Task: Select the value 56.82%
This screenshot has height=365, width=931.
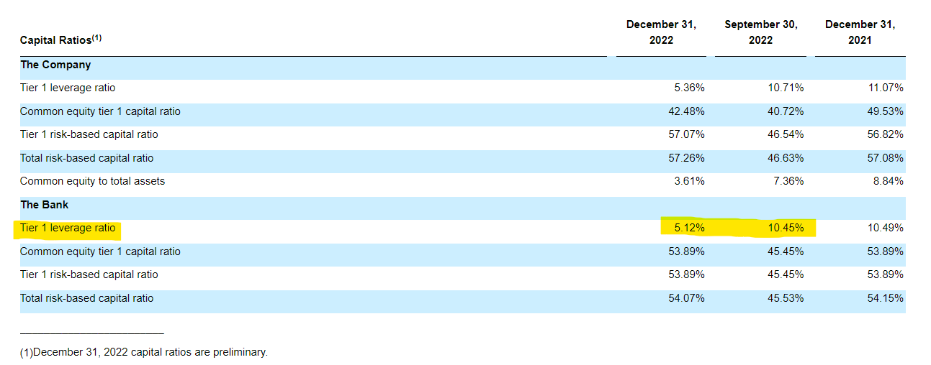Action: 886,134
